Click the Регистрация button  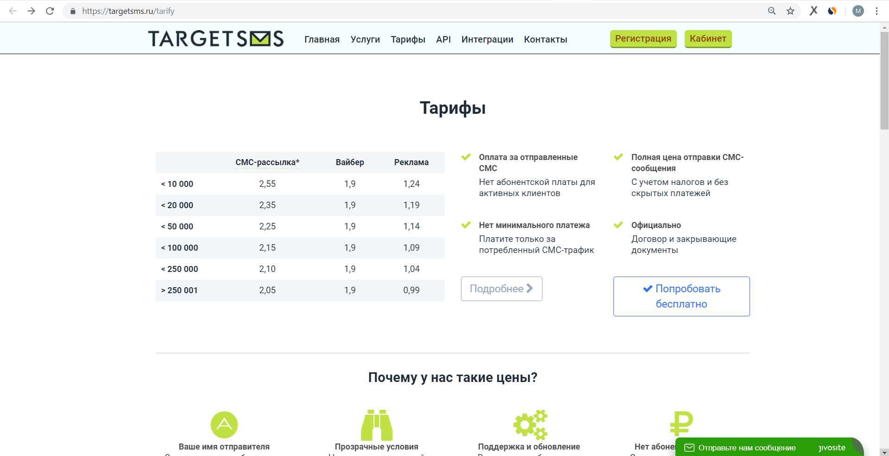point(643,39)
